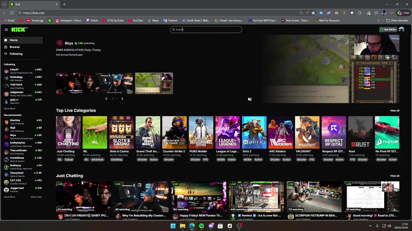Screen dimensions: 412x231
Task: Show more bookmarks chevron
Action: [379, 21]
